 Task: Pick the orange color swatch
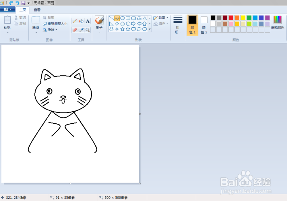click(x=237, y=18)
